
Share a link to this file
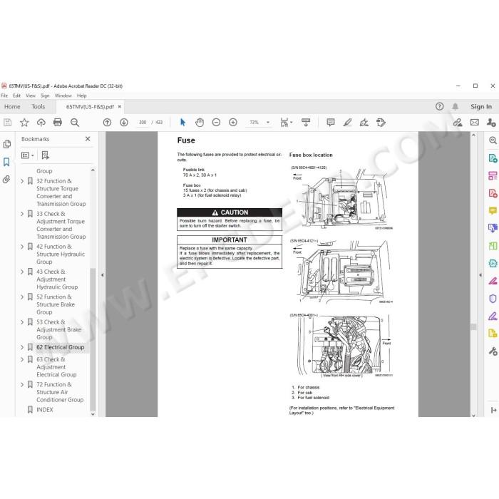click(458, 123)
